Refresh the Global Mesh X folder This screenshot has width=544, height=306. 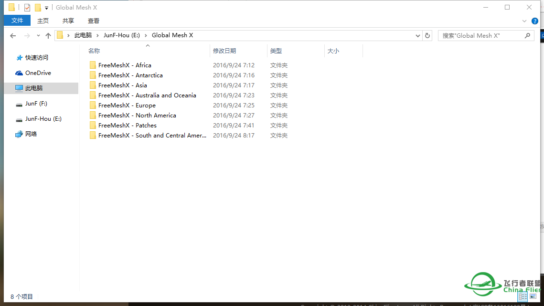pos(427,35)
